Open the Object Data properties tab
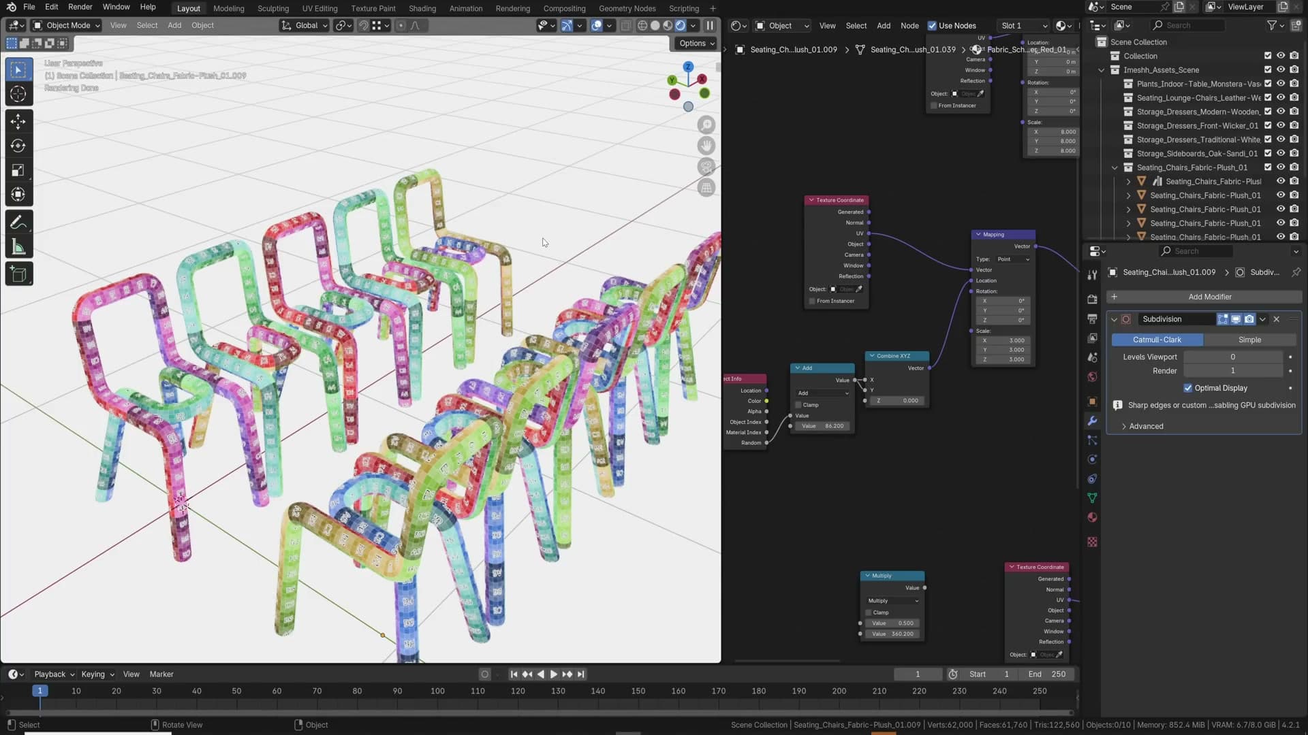Viewport: 1308px width, 735px height. point(1093,498)
